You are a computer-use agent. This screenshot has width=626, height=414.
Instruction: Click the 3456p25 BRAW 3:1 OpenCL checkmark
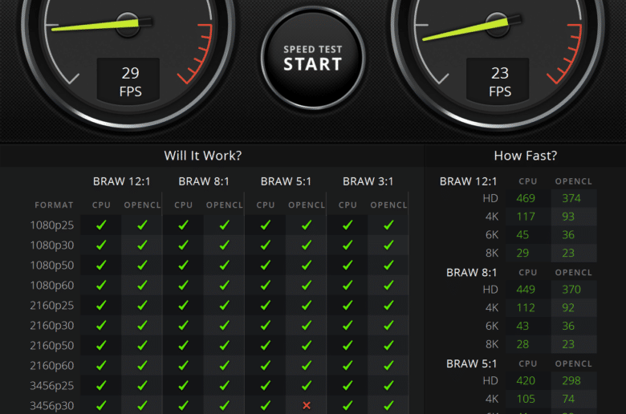(x=389, y=386)
